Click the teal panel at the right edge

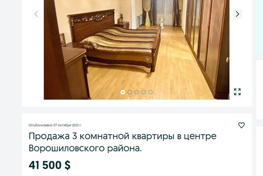[260, 26]
